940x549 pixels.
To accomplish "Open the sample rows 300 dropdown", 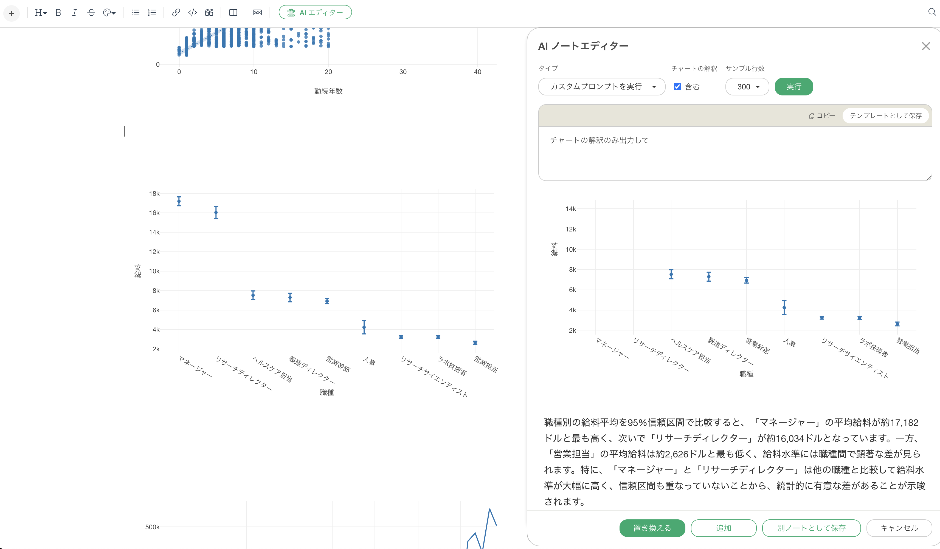I will click(x=747, y=87).
